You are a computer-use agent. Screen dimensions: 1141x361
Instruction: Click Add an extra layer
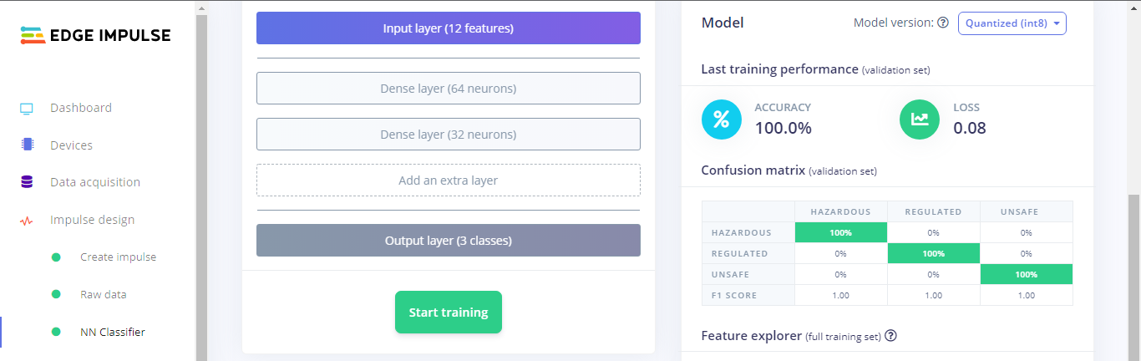click(x=448, y=180)
